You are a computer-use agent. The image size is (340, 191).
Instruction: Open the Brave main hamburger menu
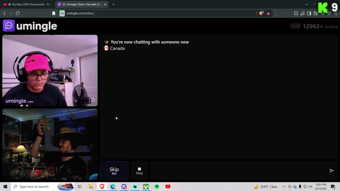pyautogui.click(x=335, y=13)
